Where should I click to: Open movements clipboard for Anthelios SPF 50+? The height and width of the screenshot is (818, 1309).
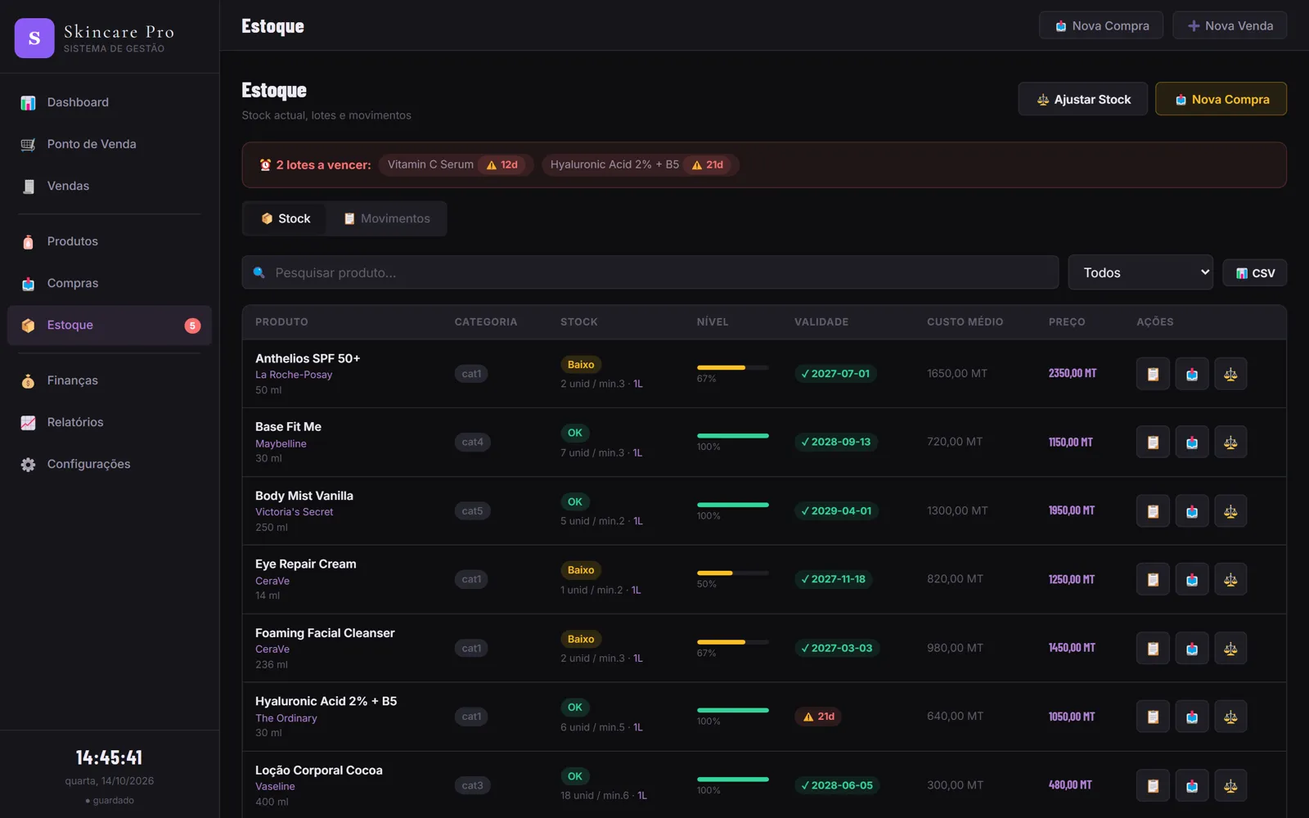[x=1153, y=374]
